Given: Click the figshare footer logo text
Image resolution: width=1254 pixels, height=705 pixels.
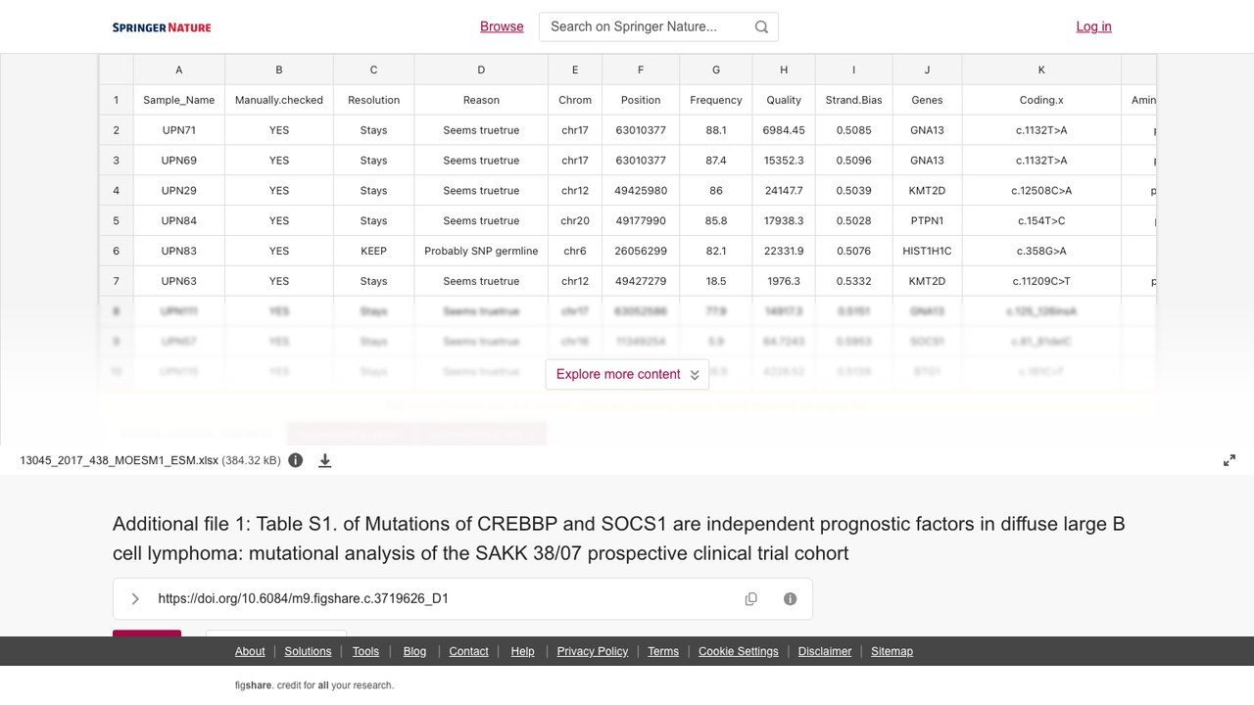Looking at the screenshot, I should 254,685.
